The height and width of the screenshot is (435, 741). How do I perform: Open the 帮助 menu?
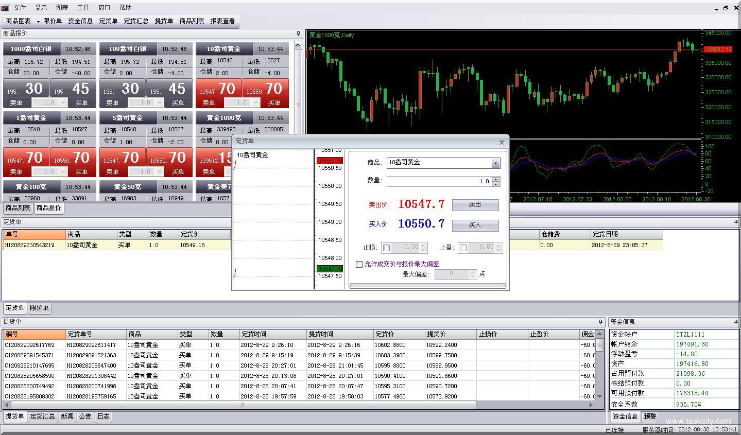click(125, 8)
